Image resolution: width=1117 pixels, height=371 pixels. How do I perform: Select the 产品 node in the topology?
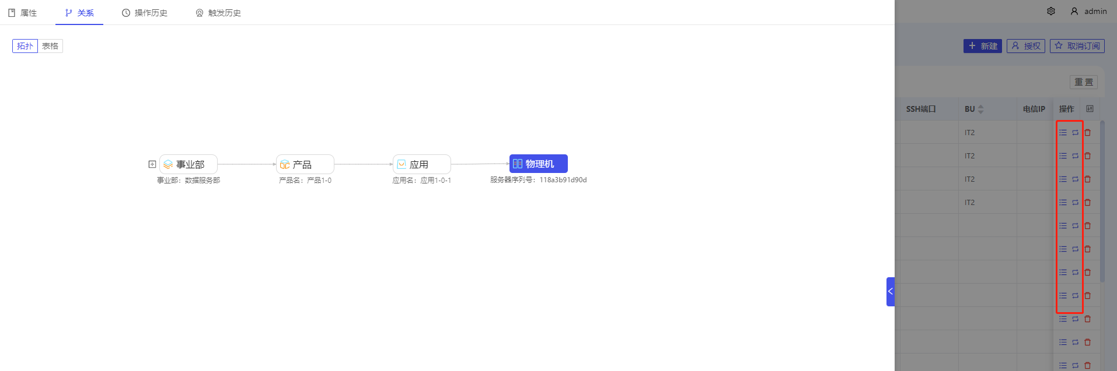[x=305, y=164]
